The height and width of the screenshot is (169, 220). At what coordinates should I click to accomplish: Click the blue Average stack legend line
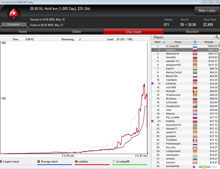pyautogui.click(x=54, y=165)
